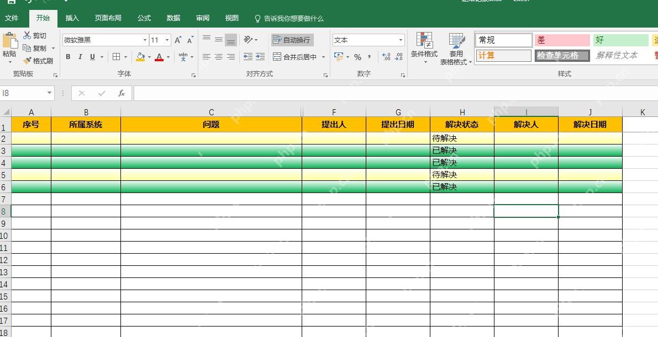Align text right
Screen dimensions: 658x337
(x=231, y=57)
